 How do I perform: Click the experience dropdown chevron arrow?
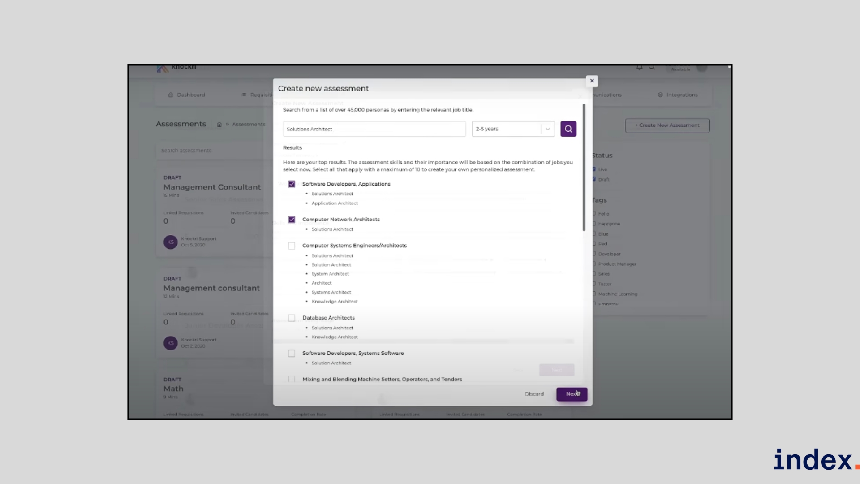[x=547, y=129]
